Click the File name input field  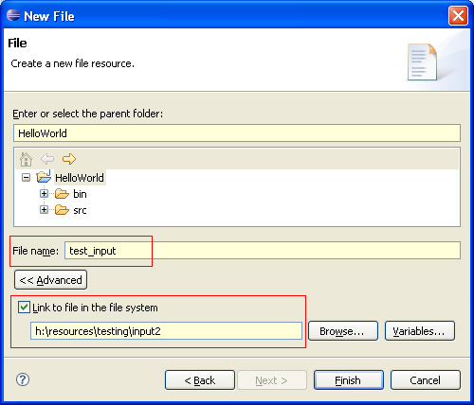coord(263,251)
